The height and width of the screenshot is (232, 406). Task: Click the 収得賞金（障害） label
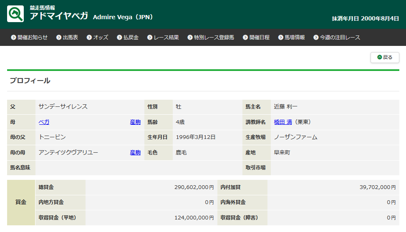pos(239,218)
